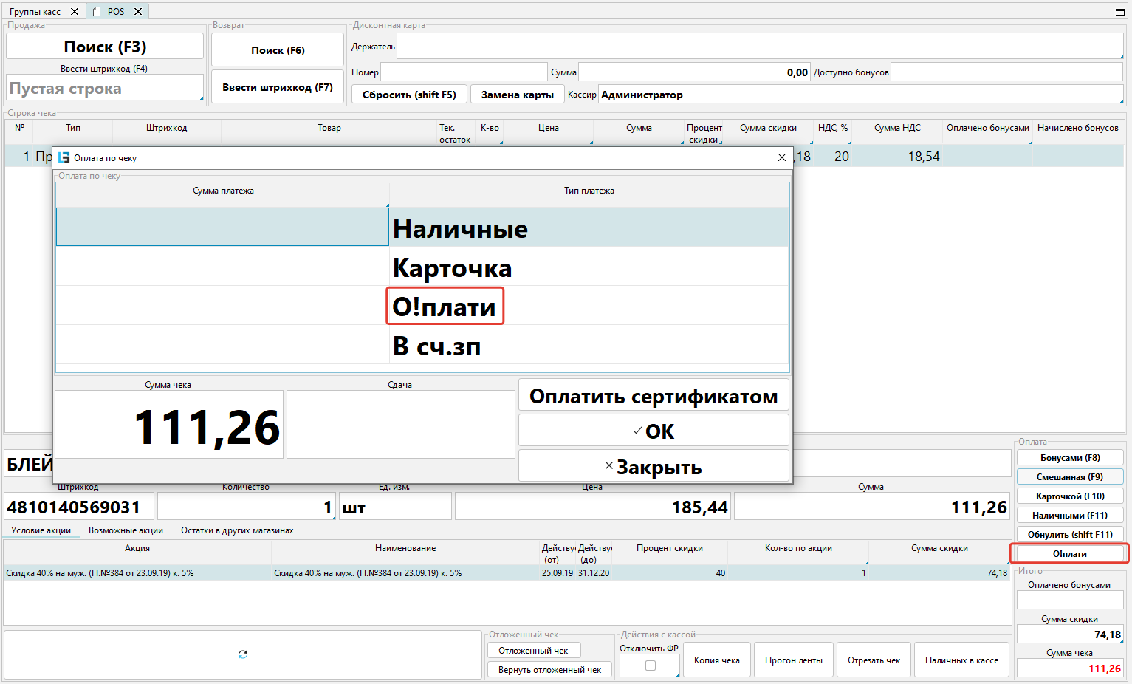Click the "Сумма платежа" cell for Наличные
The height and width of the screenshot is (684, 1132).
222,227
